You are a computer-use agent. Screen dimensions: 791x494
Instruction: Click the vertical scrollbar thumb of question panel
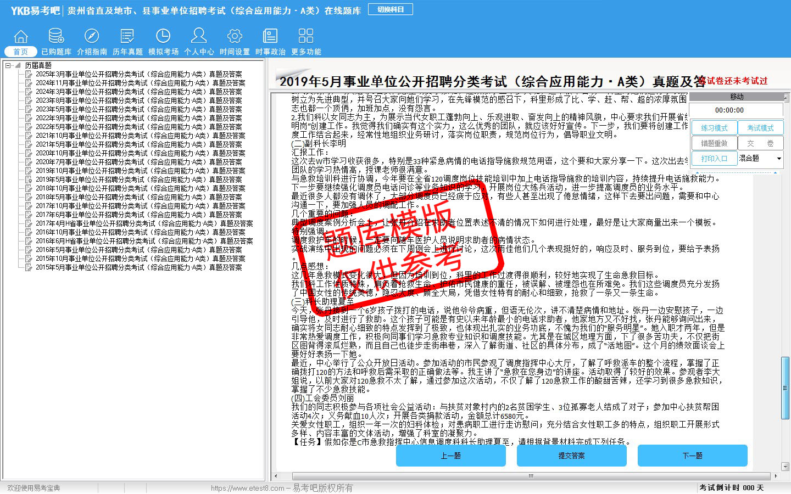(785, 388)
